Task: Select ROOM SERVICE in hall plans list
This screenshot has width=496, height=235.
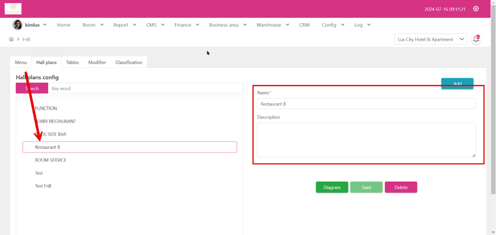Action: click(x=51, y=160)
